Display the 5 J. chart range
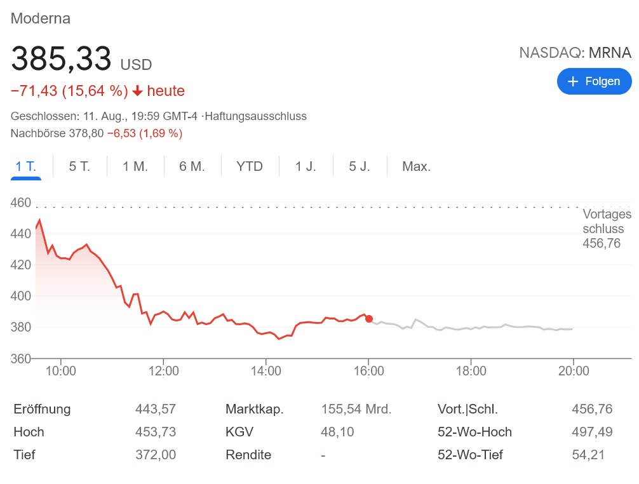This screenshot has height=484, width=639. coord(360,166)
